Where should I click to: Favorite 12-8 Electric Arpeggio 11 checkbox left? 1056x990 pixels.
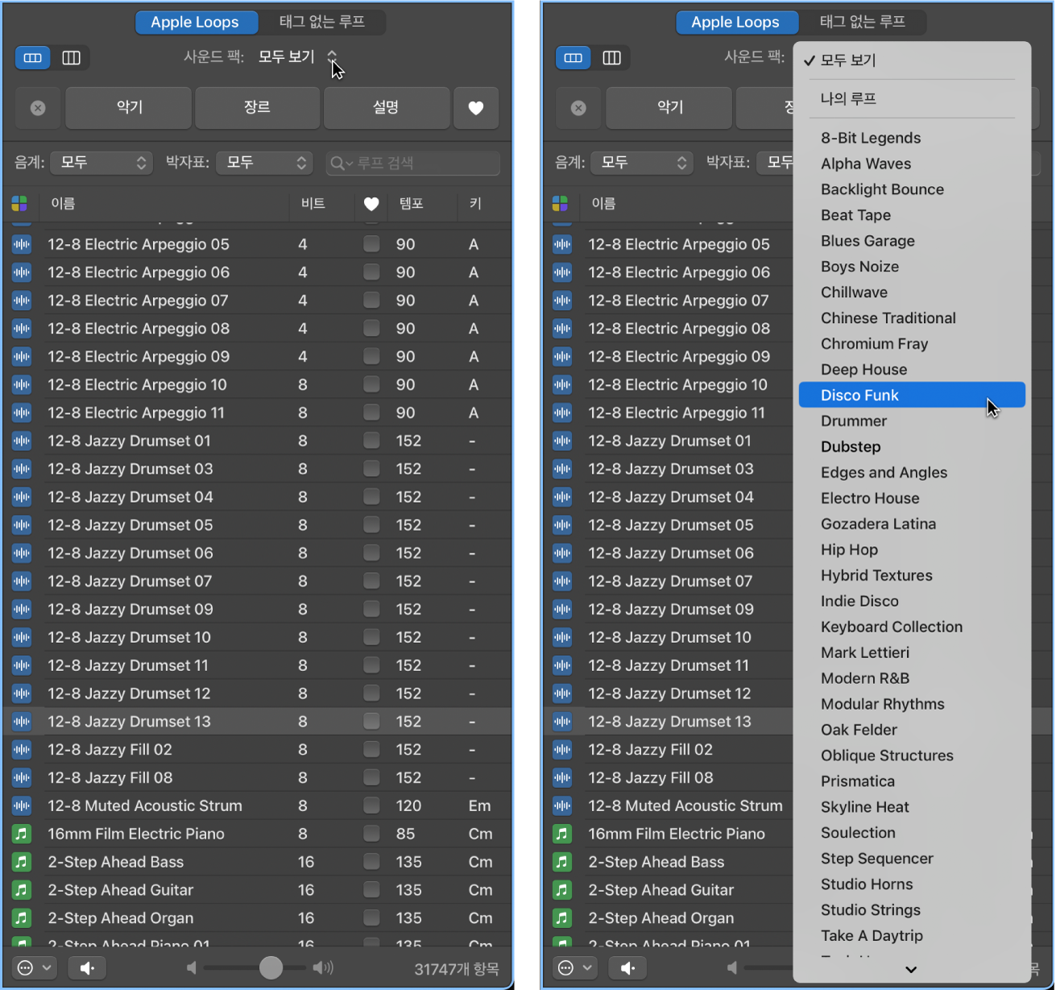tap(371, 412)
